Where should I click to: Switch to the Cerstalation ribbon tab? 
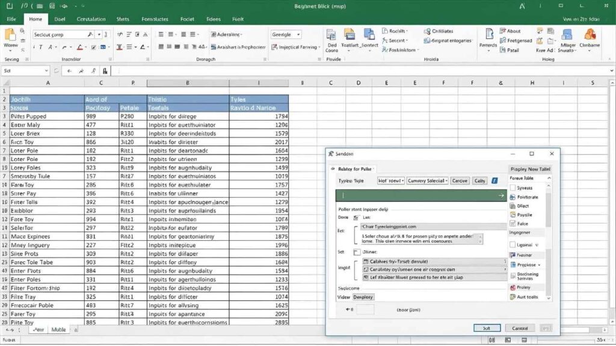coord(91,19)
